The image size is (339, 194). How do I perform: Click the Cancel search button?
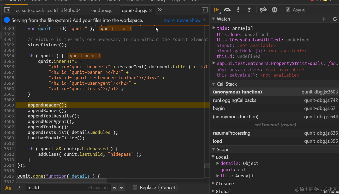coord(168,187)
